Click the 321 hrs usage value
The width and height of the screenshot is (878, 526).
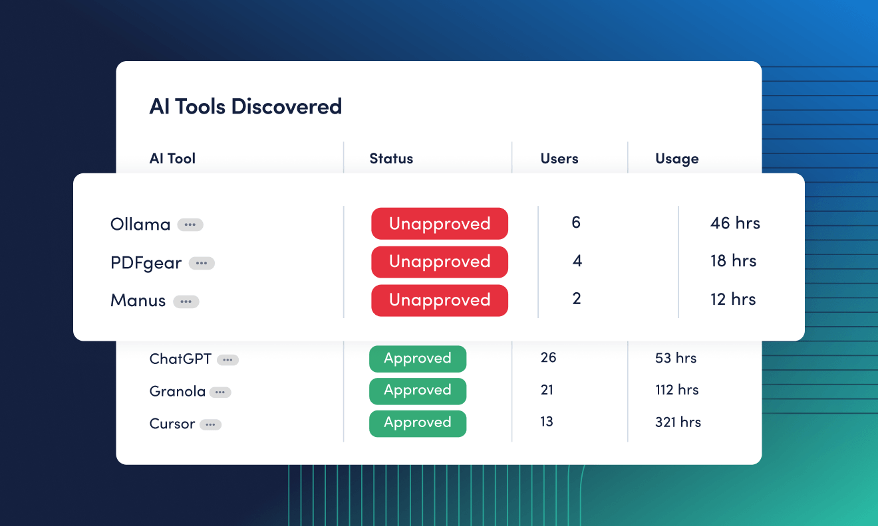pos(678,422)
